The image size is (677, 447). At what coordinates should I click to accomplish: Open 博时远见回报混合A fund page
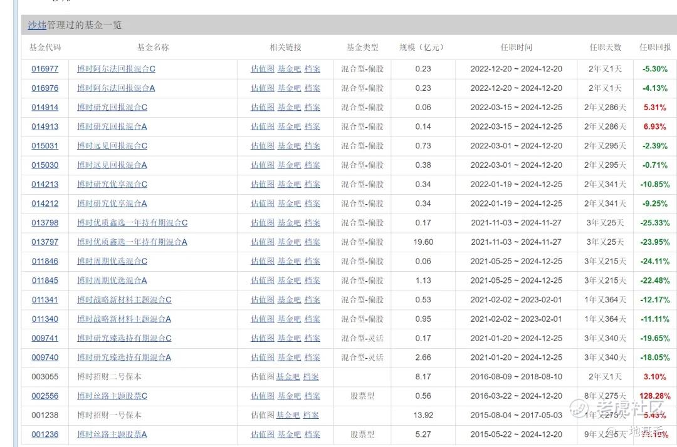pyautogui.click(x=112, y=165)
